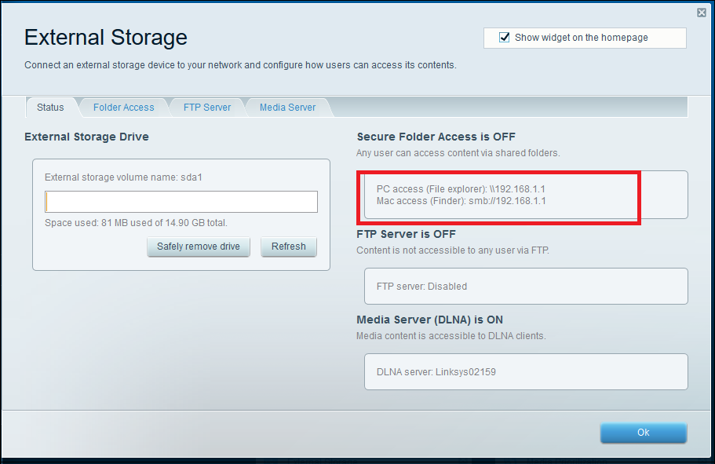Click the Secure Folder Access is OFF heading

click(437, 136)
